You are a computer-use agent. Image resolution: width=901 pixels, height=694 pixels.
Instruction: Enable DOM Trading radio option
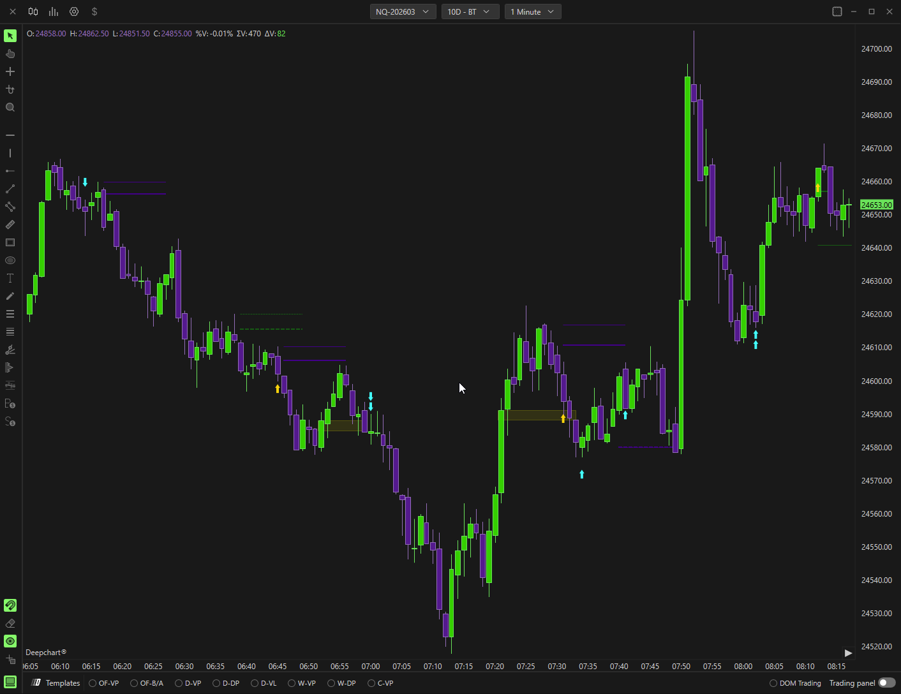pos(773,683)
